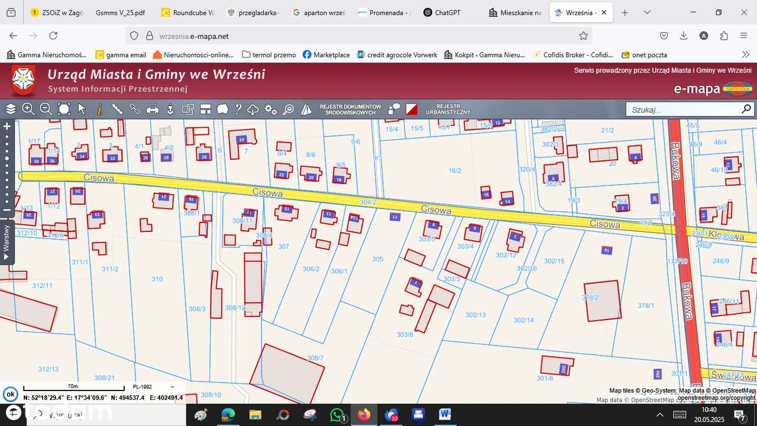Bookmark this page with star icon

pos(583,36)
